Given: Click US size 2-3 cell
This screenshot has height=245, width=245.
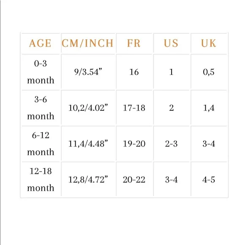Looking at the screenshot, I should (171, 144).
